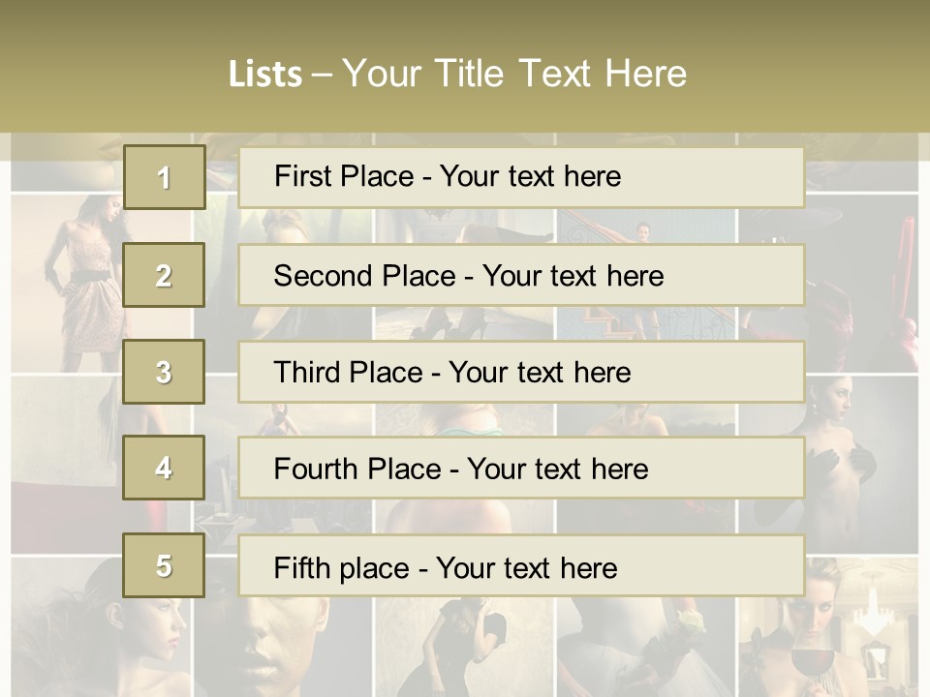The image size is (930, 697).
Task: Select the number 1 box
Action: point(164,177)
